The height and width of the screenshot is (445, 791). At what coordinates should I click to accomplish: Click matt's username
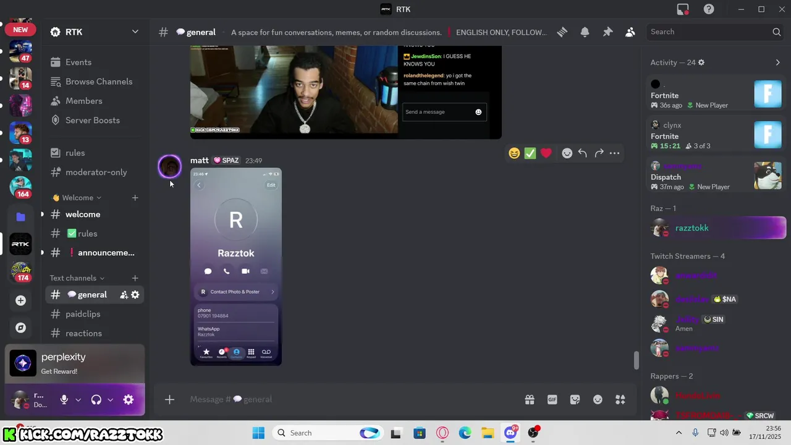click(x=200, y=160)
